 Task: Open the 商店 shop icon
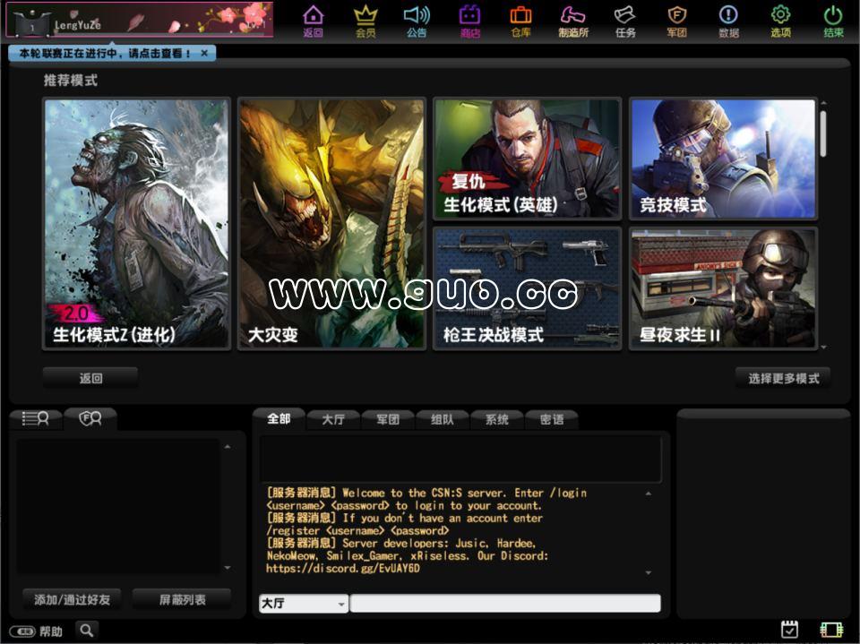(x=470, y=21)
